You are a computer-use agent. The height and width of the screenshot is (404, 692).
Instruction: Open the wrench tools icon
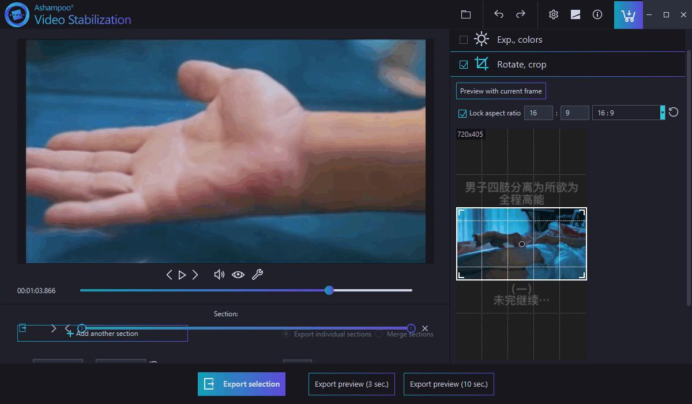(257, 275)
